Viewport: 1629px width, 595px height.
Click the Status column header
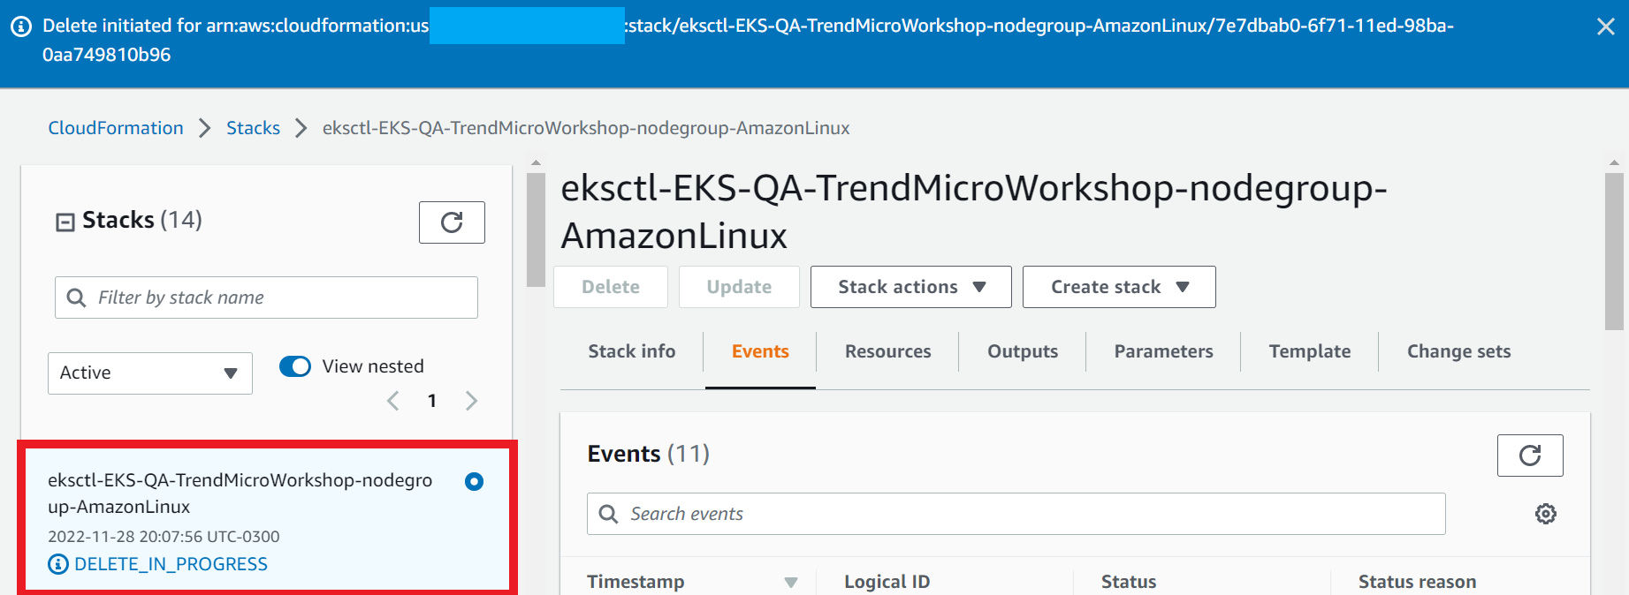1129,582
